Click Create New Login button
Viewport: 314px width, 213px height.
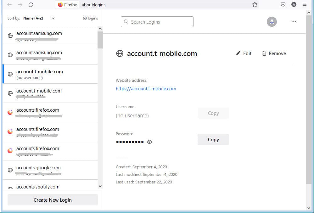click(53, 200)
